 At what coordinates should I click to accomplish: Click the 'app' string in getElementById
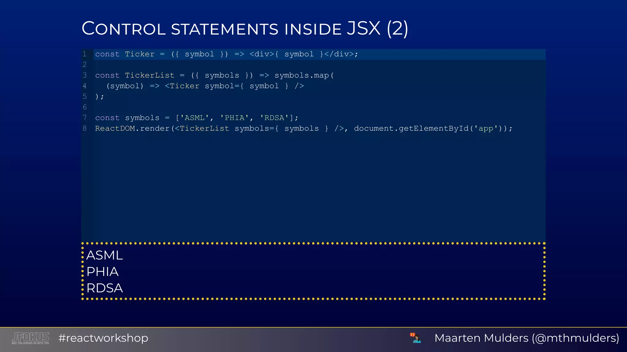pyautogui.click(x=486, y=128)
